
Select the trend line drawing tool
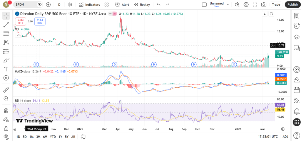(x=6, y=25)
